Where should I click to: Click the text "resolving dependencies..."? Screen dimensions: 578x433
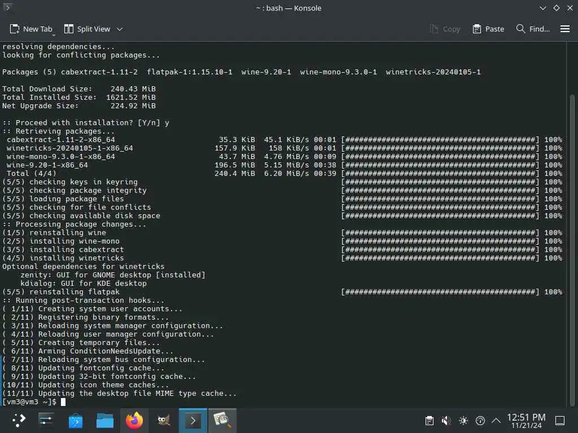(58, 46)
